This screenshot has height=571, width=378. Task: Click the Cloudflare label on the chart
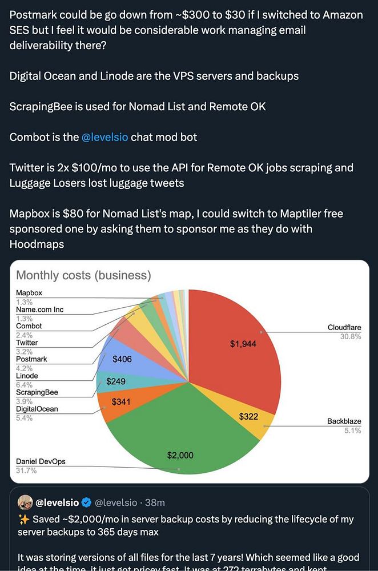(344, 328)
